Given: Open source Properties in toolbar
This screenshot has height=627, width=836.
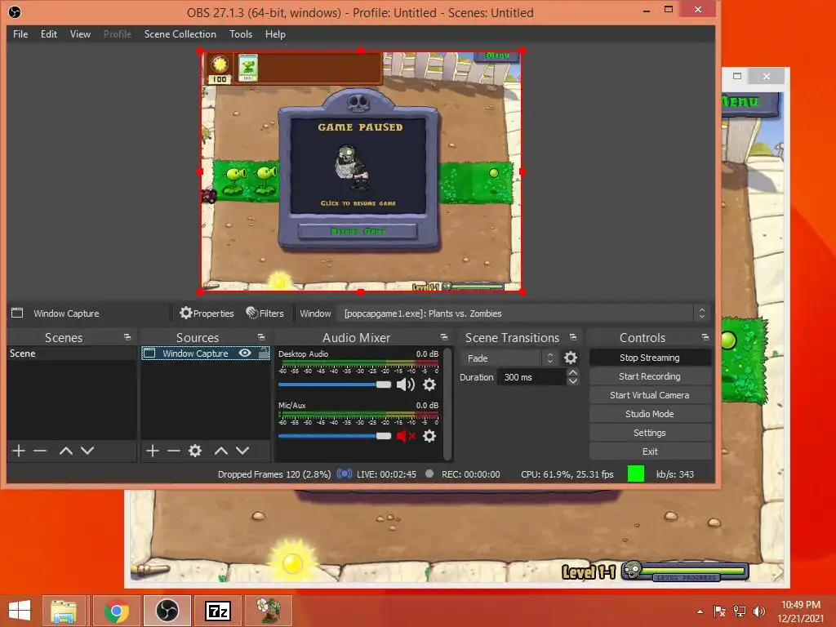Looking at the screenshot, I should pos(207,313).
